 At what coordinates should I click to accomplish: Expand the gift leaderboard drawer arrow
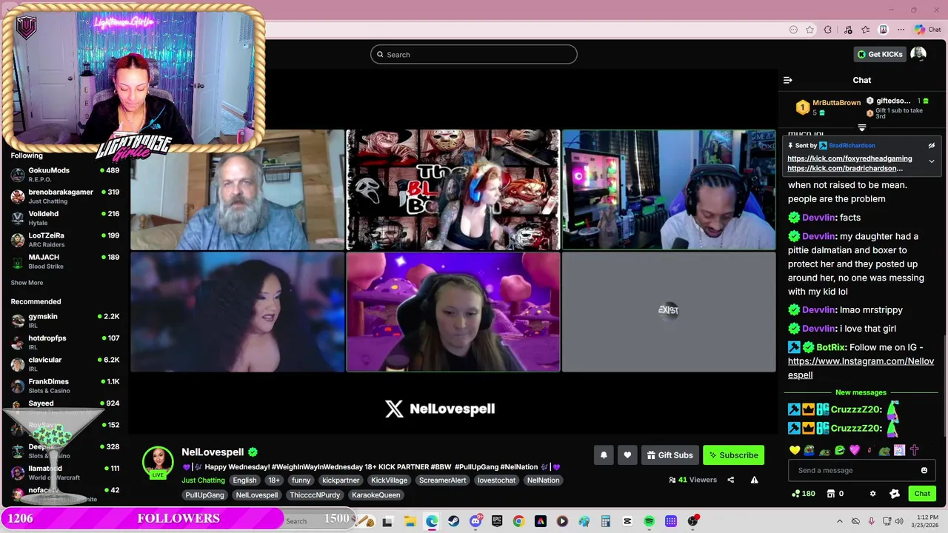pyautogui.click(x=861, y=128)
